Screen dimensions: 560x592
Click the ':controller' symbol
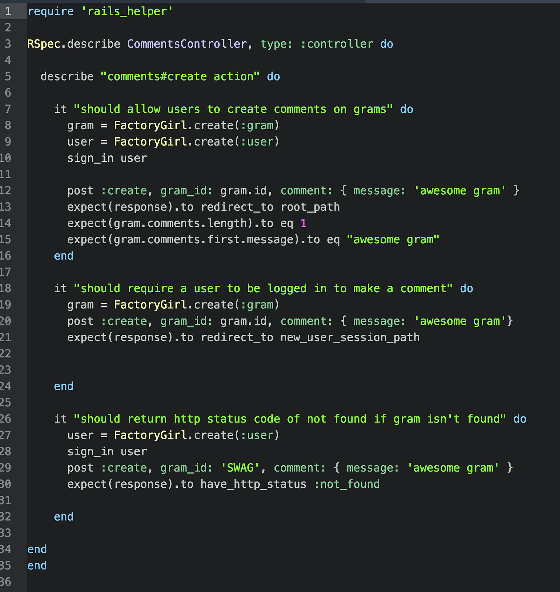[x=337, y=44]
